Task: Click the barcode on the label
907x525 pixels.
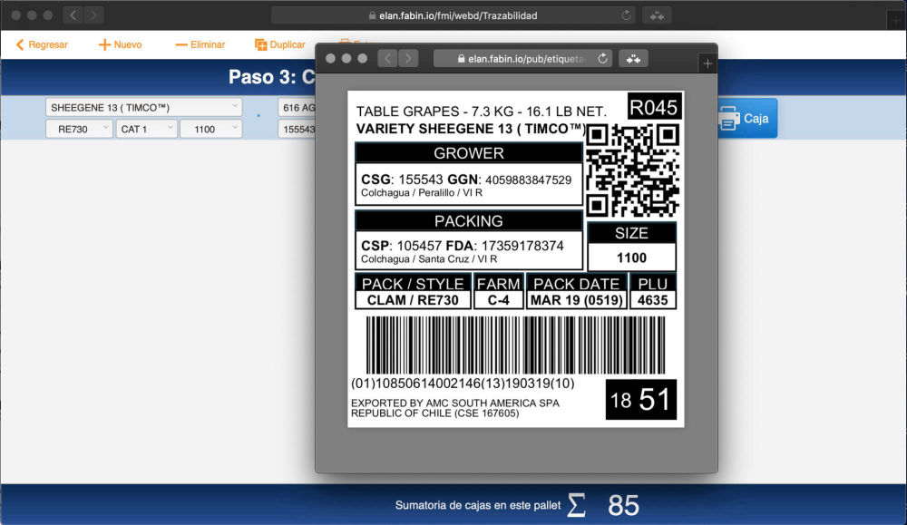Action: 514,345
